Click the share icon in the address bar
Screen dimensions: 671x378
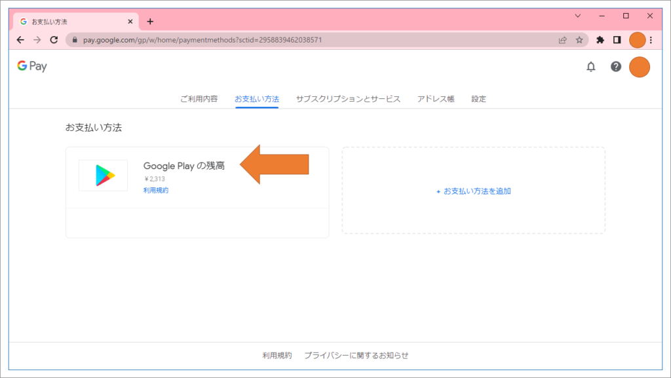(x=562, y=39)
